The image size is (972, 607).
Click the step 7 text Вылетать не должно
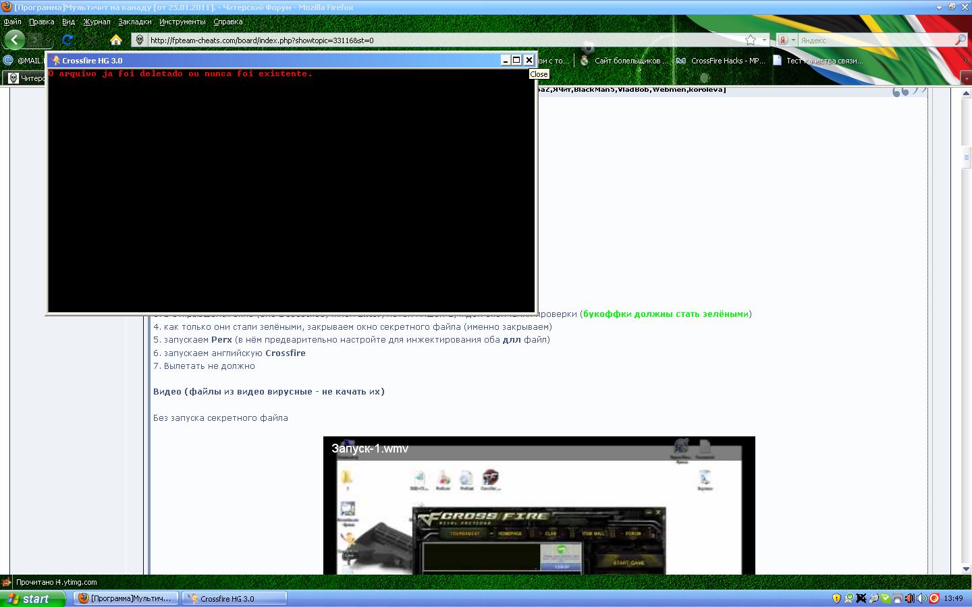point(204,366)
